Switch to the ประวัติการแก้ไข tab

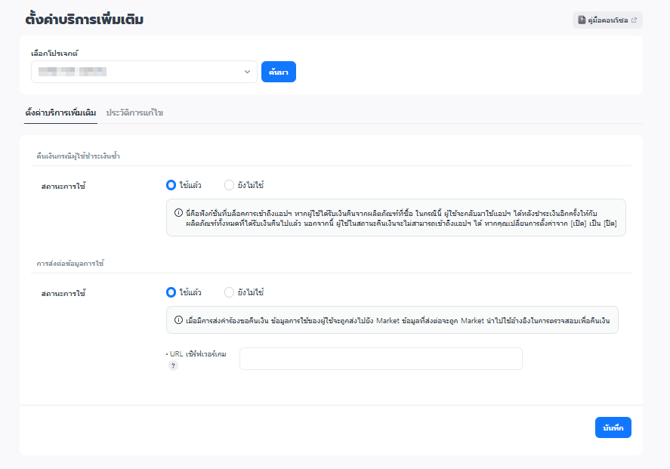tap(134, 113)
